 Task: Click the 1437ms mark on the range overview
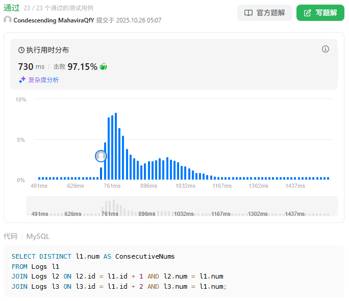tap(294, 214)
